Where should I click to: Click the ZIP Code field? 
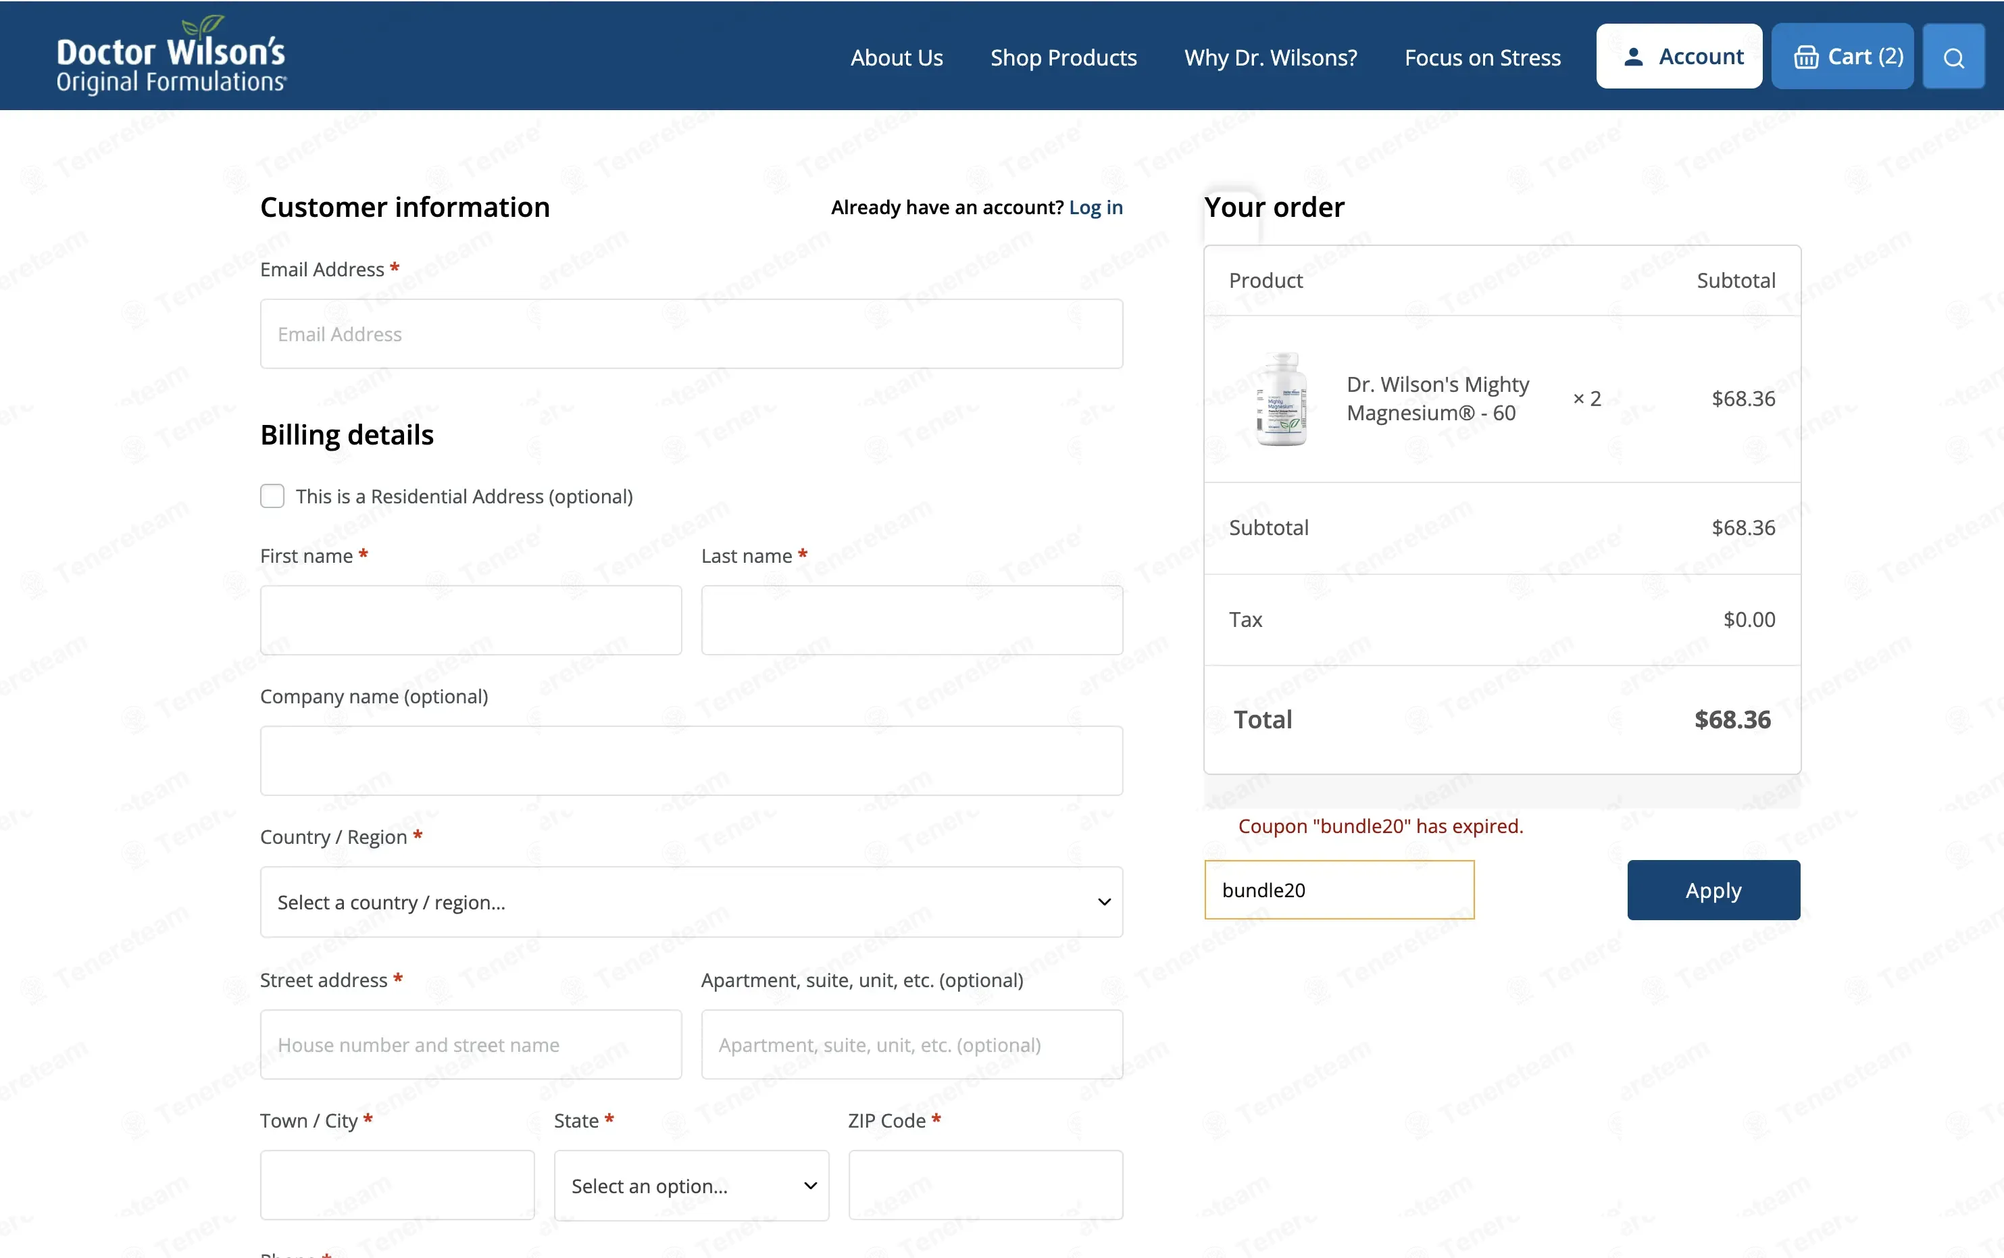pos(986,1186)
